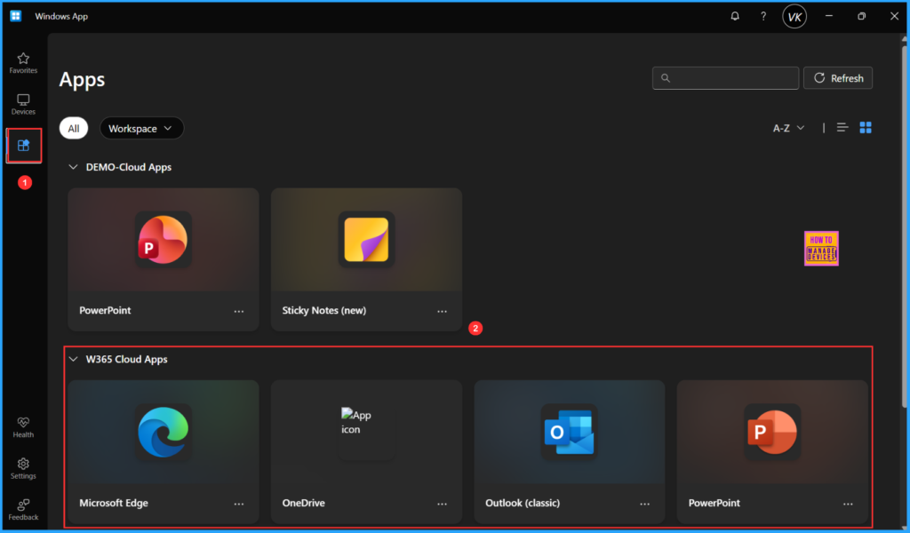Viewport: 910px width, 533px height.
Task: Click the Refresh button
Action: 838,78
